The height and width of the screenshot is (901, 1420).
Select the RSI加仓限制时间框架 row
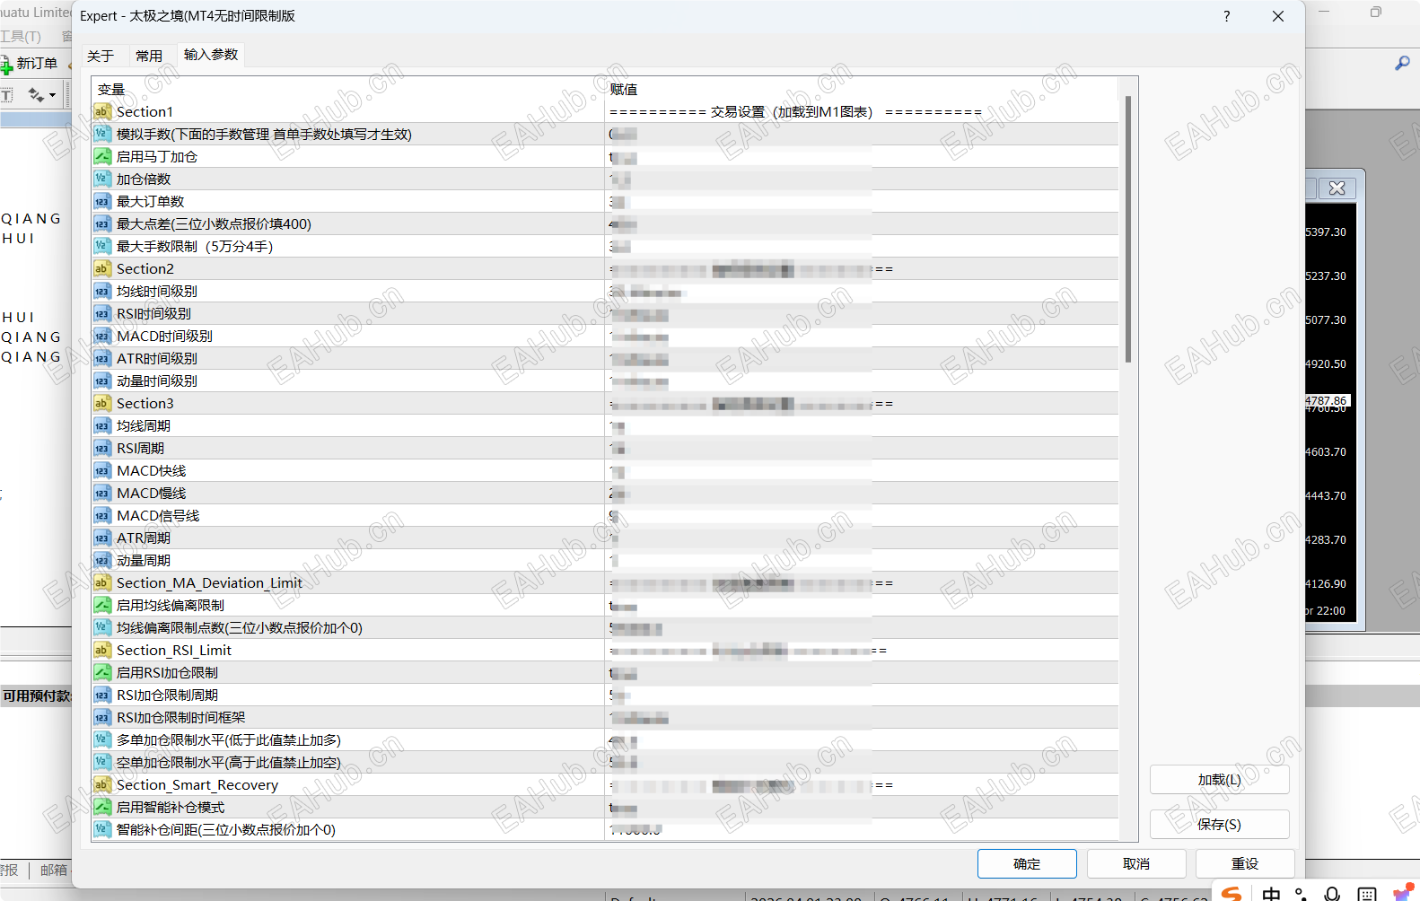[605, 717]
